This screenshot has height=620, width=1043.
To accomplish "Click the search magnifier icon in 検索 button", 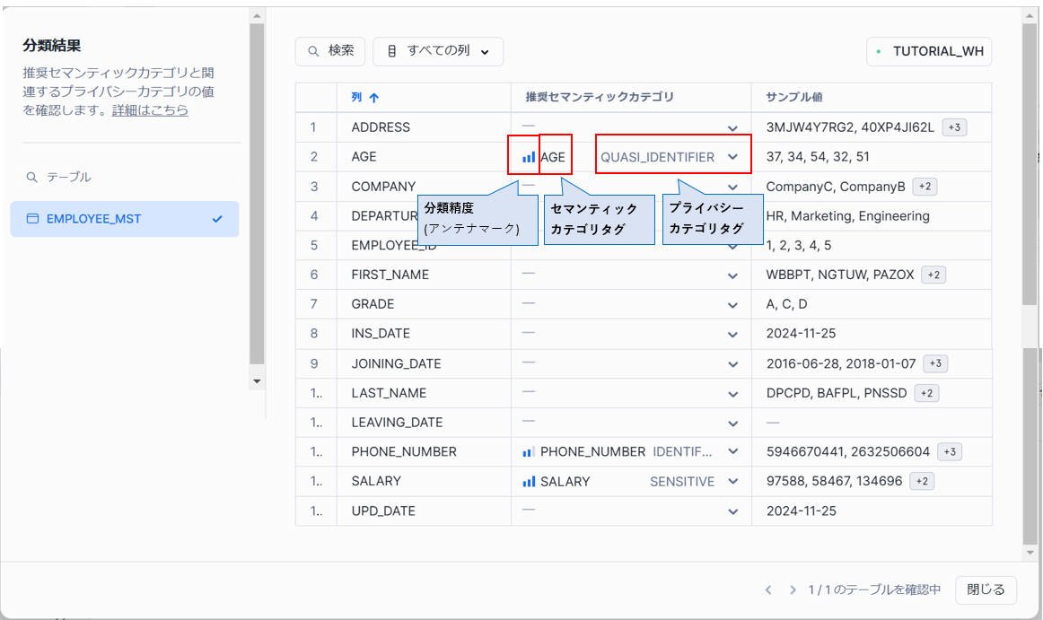I will click(314, 51).
